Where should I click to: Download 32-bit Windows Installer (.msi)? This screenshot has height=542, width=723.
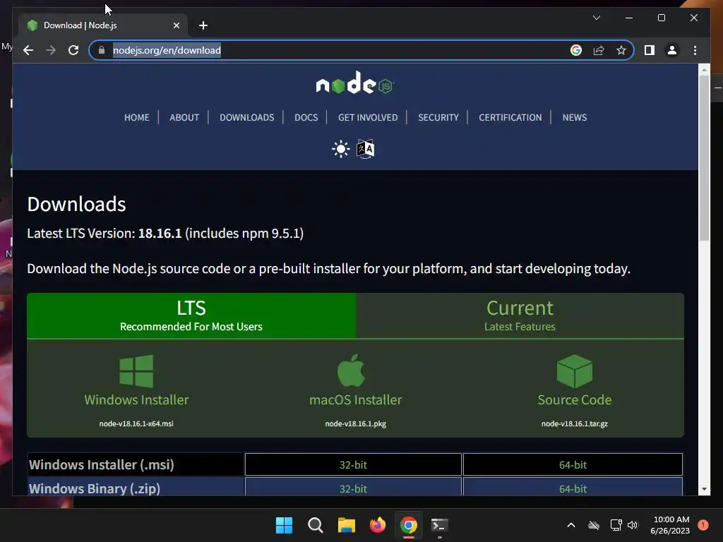[x=353, y=464]
